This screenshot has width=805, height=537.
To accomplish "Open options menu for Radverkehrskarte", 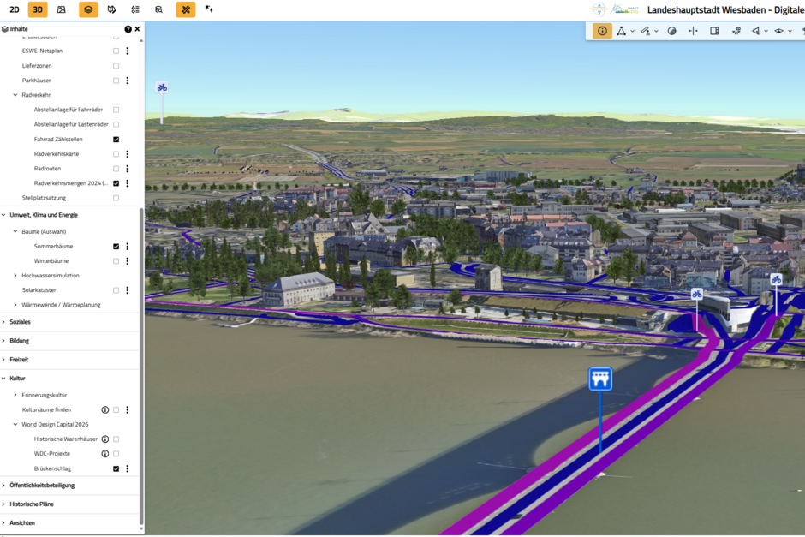I will click(128, 154).
